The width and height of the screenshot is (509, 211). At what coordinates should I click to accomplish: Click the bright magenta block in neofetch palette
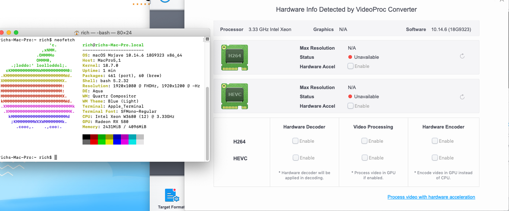(125, 142)
